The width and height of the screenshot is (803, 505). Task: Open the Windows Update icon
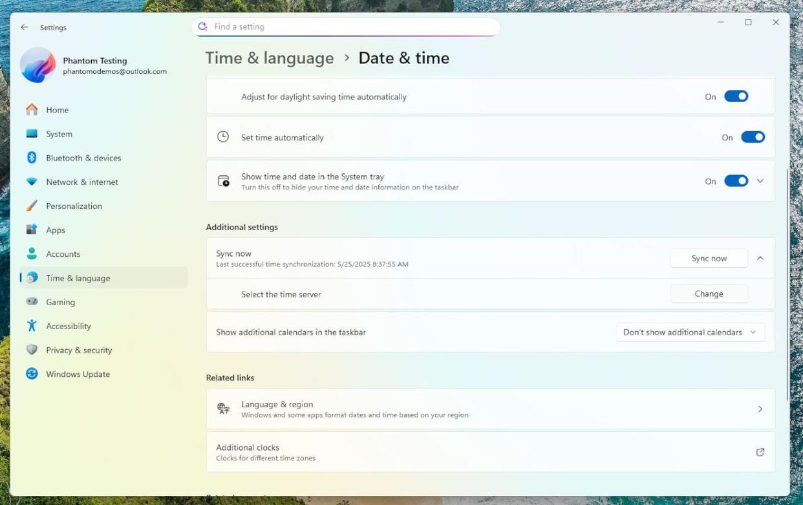pos(32,374)
